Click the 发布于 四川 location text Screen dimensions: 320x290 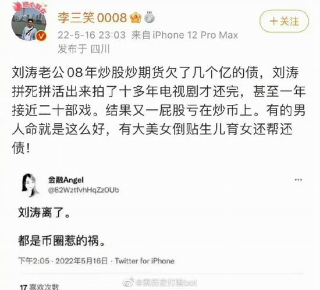(x=84, y=49)
